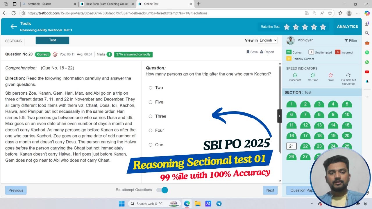This screenshot has height=209, width=372.
Task: Open unattempted question 21
Action: point(291,146)
